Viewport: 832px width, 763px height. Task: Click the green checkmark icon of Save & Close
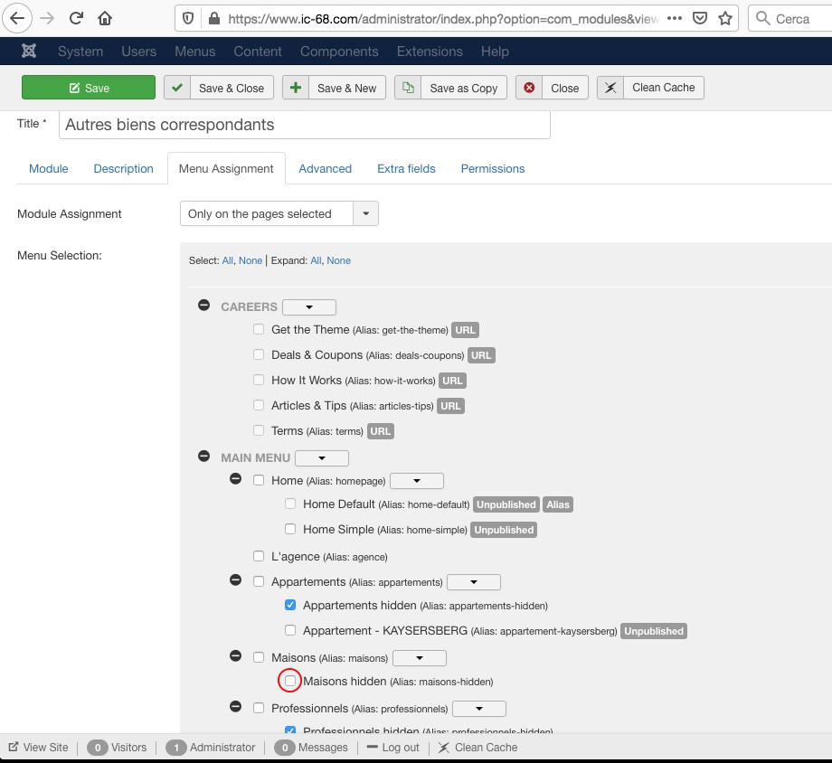pos(177,88)
